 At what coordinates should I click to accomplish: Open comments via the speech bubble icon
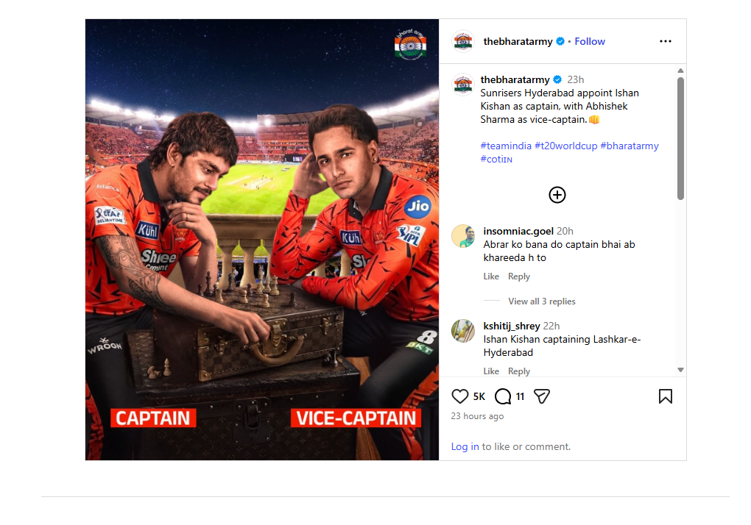pyautogui.click(x=503, y=396)
